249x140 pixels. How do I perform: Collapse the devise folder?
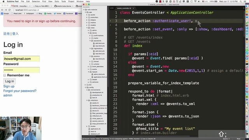point(88,33)
